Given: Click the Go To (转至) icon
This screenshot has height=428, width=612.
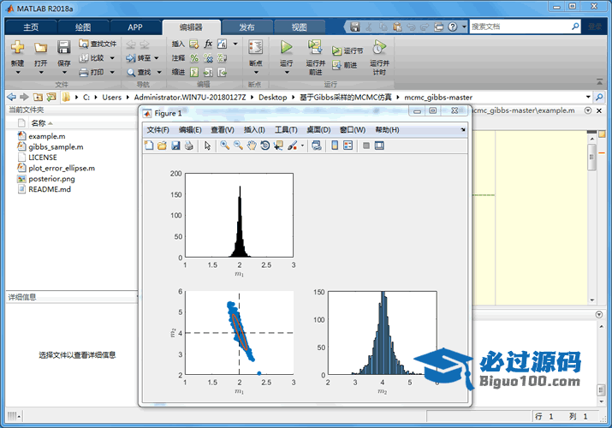Looking at the screenshot, I should pos(131,58).
